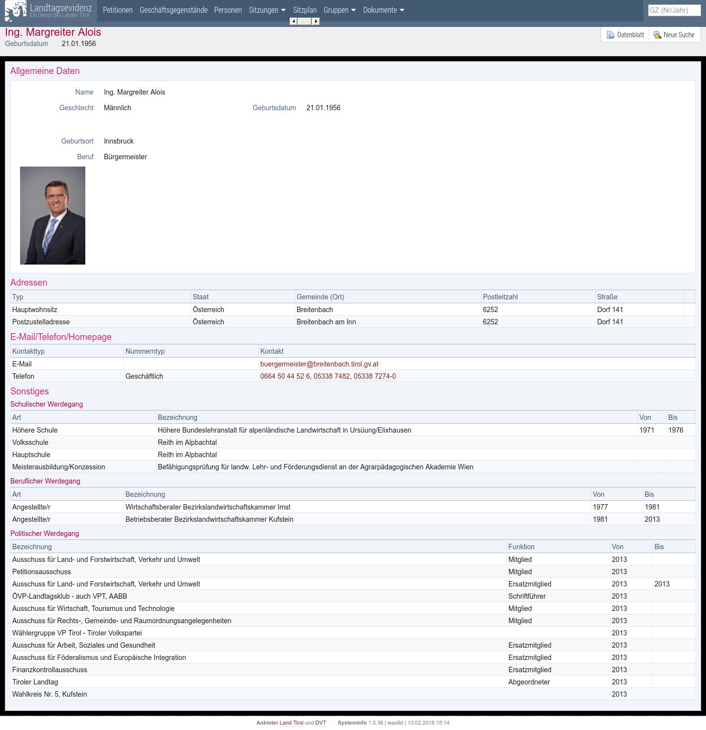Click the Höhere Schule row
706x730 pixels.
(353, 430)
